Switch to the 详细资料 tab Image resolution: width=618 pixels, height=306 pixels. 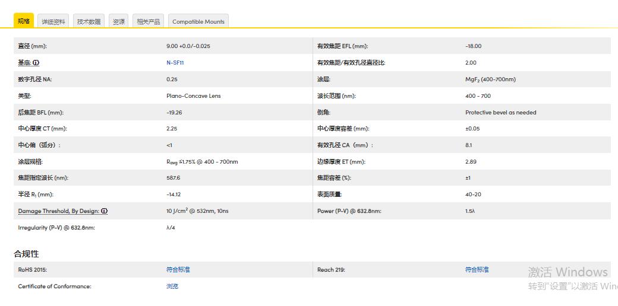tap(53, 21)
